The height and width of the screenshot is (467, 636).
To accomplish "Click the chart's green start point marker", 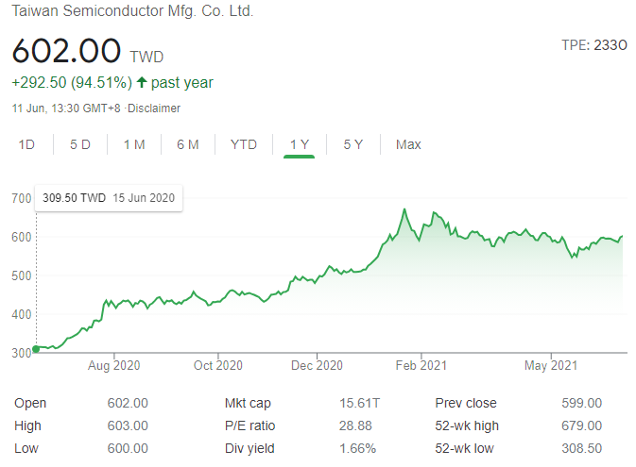I will [36, 349].
